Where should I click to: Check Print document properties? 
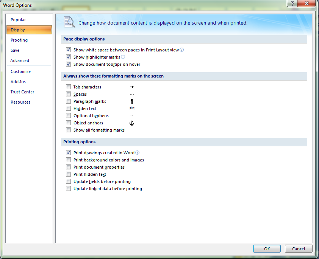click(x=68, y=167)
